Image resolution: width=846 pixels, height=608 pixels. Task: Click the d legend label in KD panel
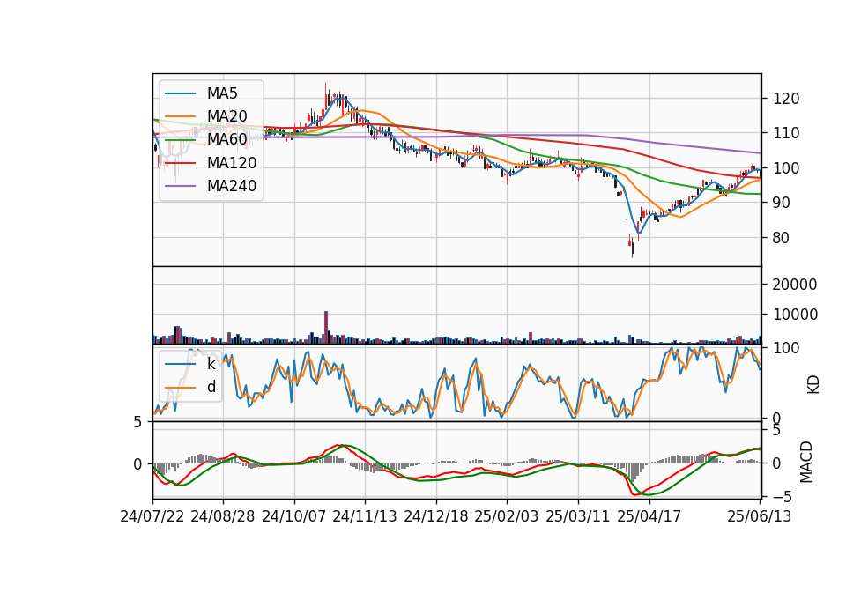pyautogui.click(x=211, y=387)
